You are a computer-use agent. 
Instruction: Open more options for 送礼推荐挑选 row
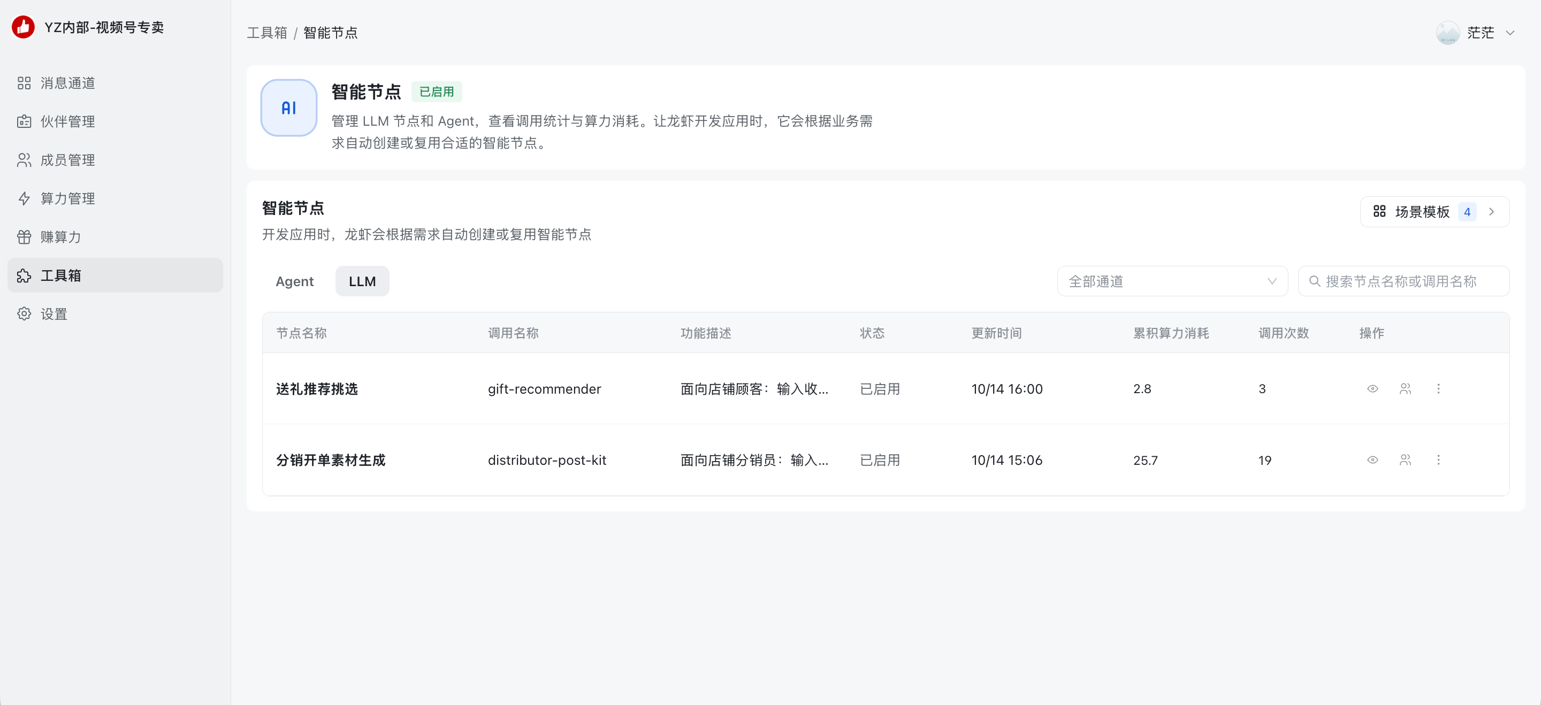click(1439, 389)
